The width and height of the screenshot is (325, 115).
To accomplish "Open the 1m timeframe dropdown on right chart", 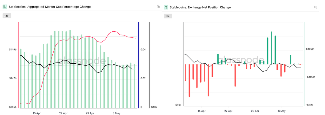I will click(x=168, y=16).
